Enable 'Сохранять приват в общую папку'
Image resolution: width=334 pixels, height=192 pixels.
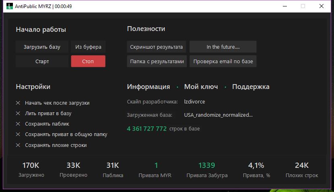click(x=18, y=134)
